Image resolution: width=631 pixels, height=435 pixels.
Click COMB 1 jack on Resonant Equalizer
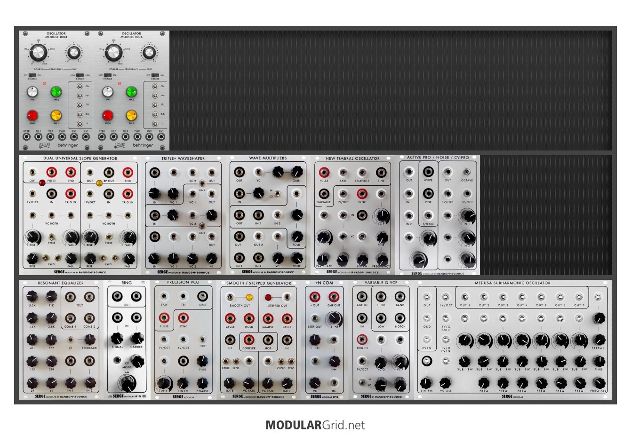click(x=70, y=318)
